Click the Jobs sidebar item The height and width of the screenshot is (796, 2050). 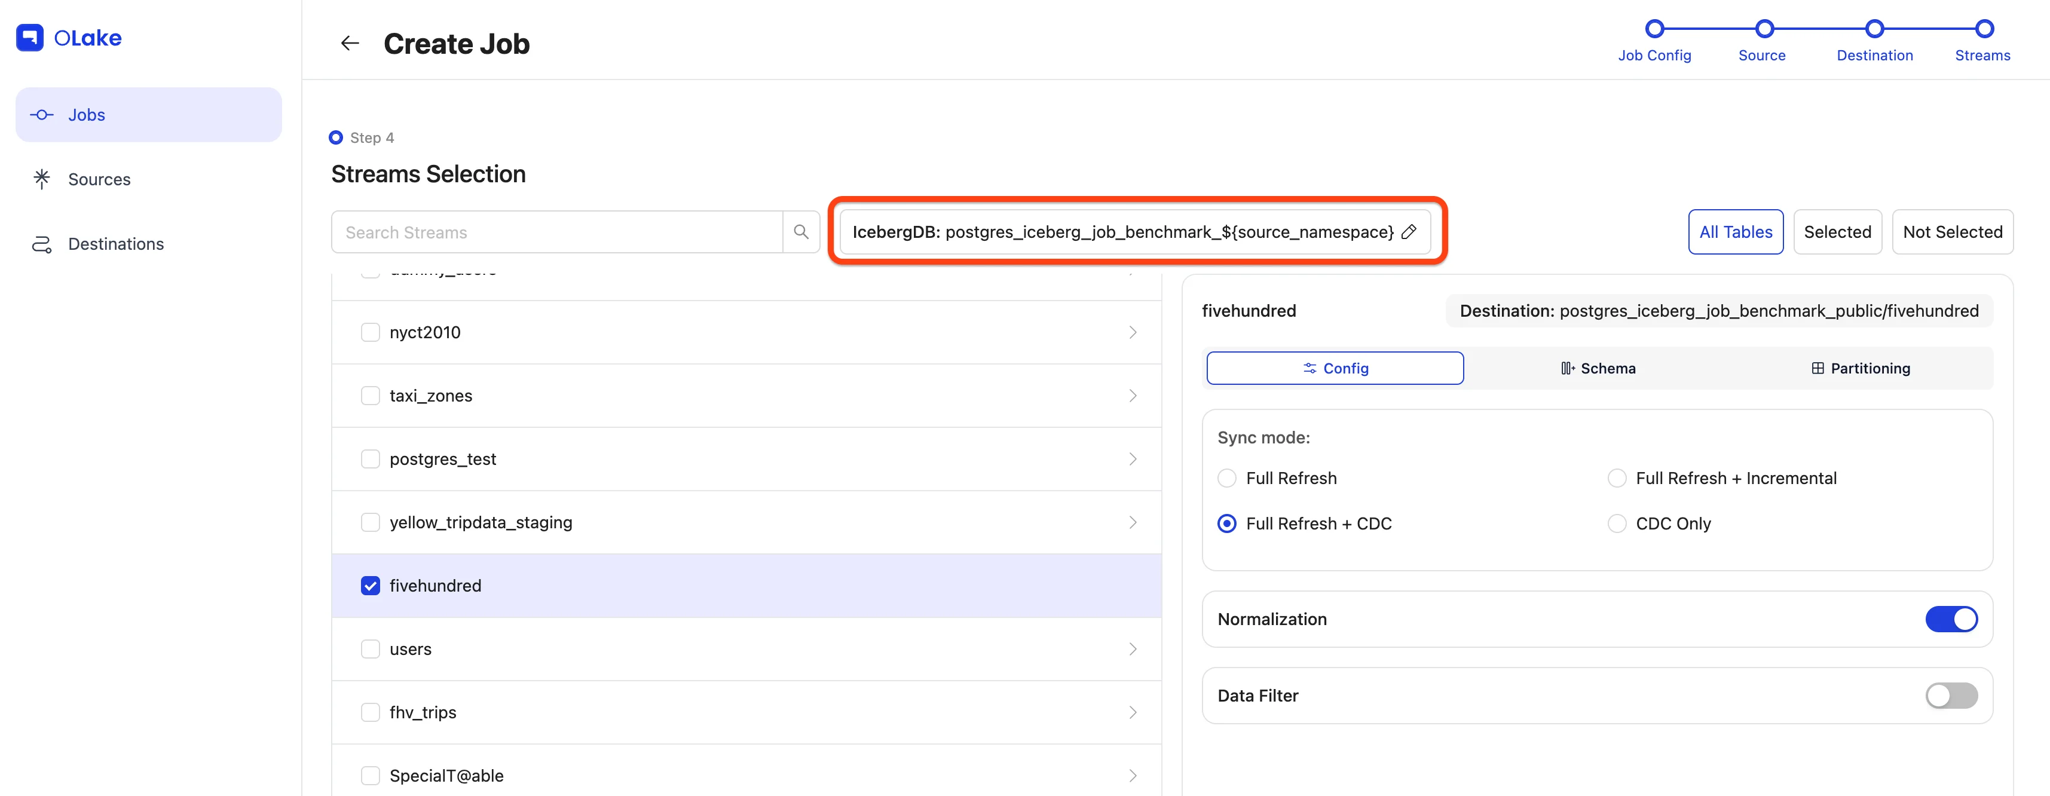[86, 115]
